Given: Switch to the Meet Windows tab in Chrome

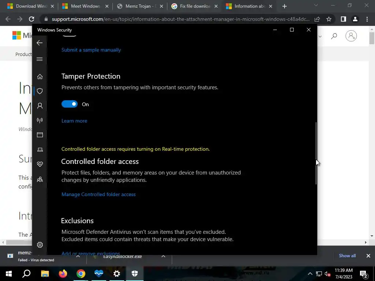Looking at the screenshot, I should [x=85, y=6].
